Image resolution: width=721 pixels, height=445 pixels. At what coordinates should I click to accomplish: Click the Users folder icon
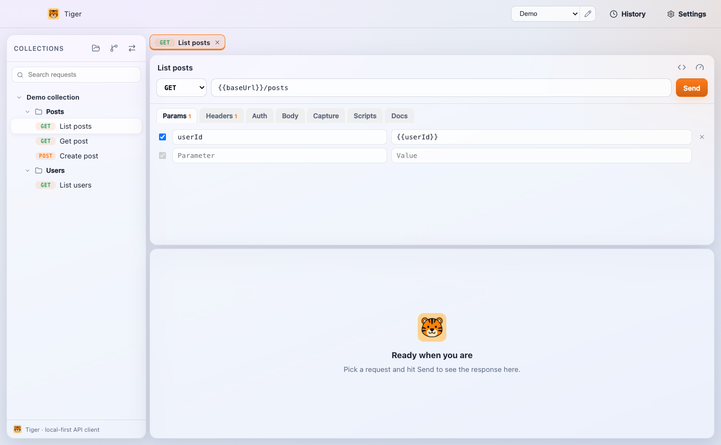click(x=39, y=171)
